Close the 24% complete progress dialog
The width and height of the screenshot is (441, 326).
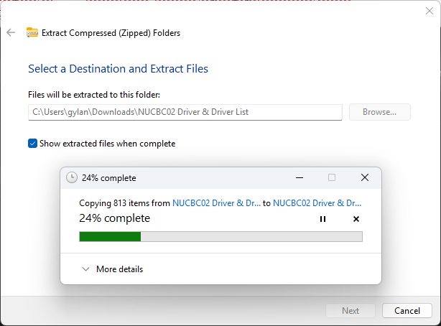364,177
